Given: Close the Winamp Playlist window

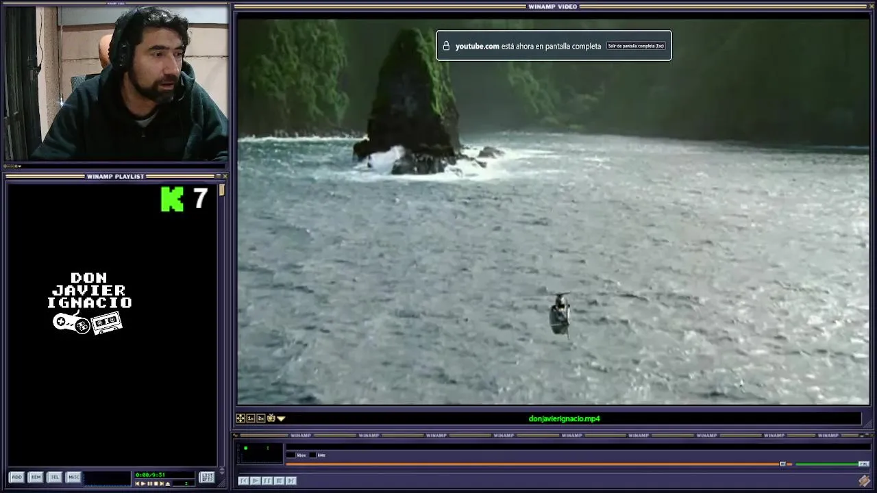Looking at the screenshot, I should pos(225,177).
